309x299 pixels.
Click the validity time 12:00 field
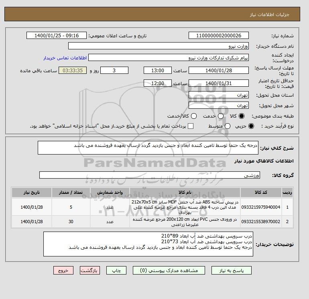point(158,83)
